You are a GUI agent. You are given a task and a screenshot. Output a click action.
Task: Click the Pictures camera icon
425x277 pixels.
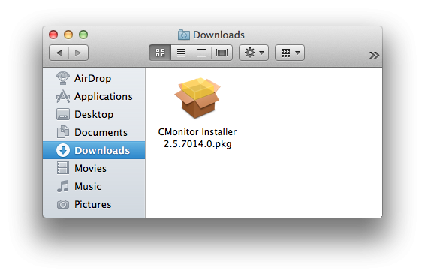(63, 204)
